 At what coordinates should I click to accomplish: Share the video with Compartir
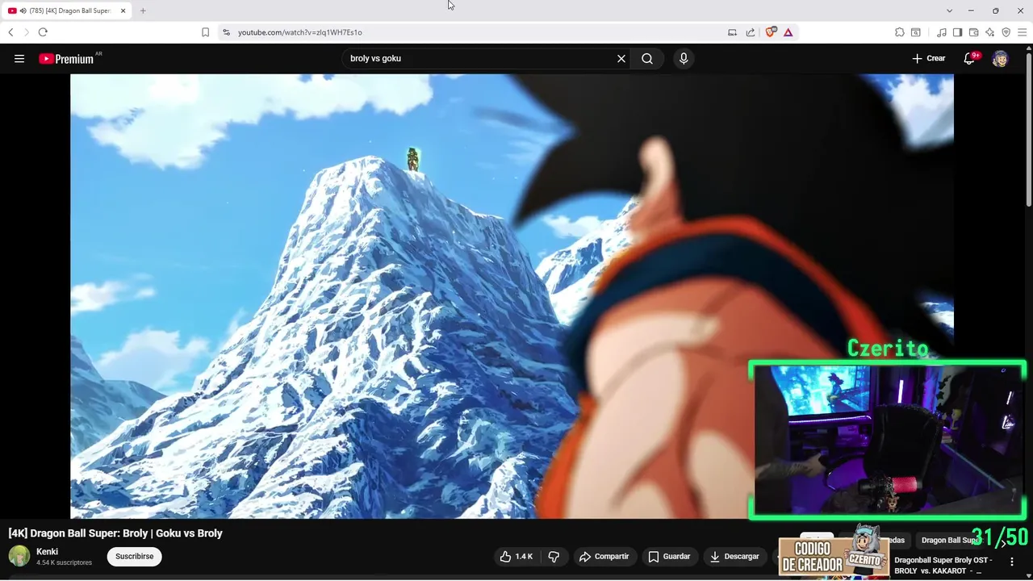tap(604, 557)
